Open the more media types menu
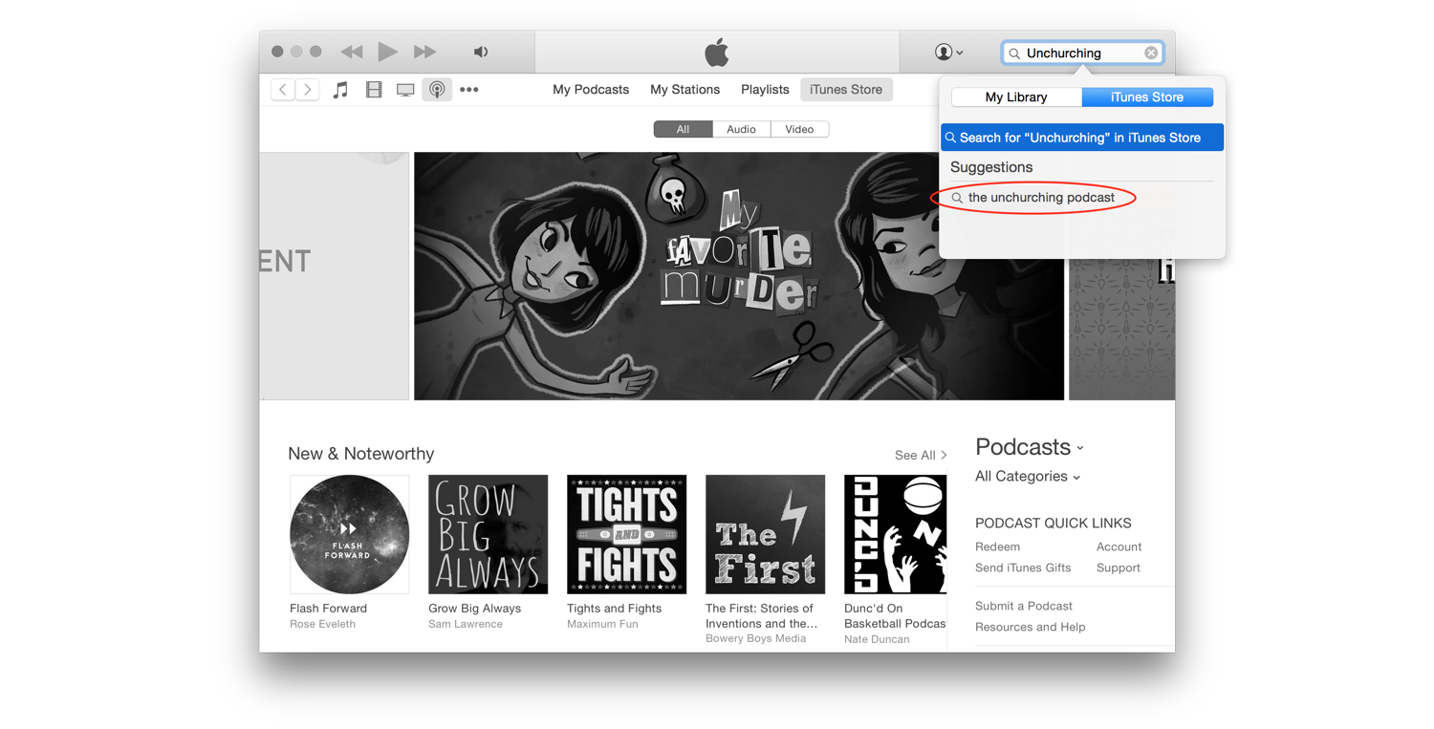This screenshot has width=1434, height=729. 468,90
